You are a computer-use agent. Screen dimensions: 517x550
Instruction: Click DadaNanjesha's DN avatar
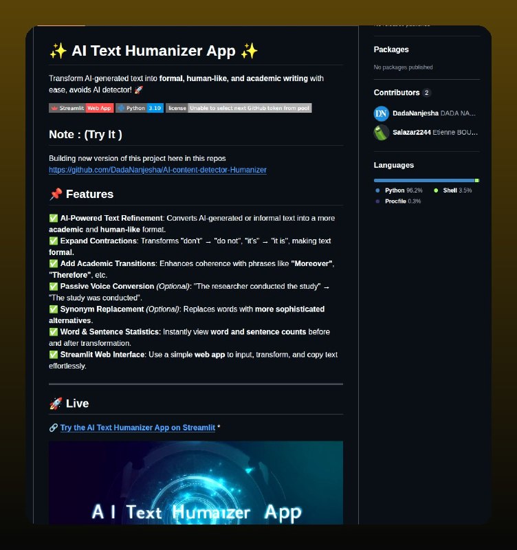(x=382, y=113)
